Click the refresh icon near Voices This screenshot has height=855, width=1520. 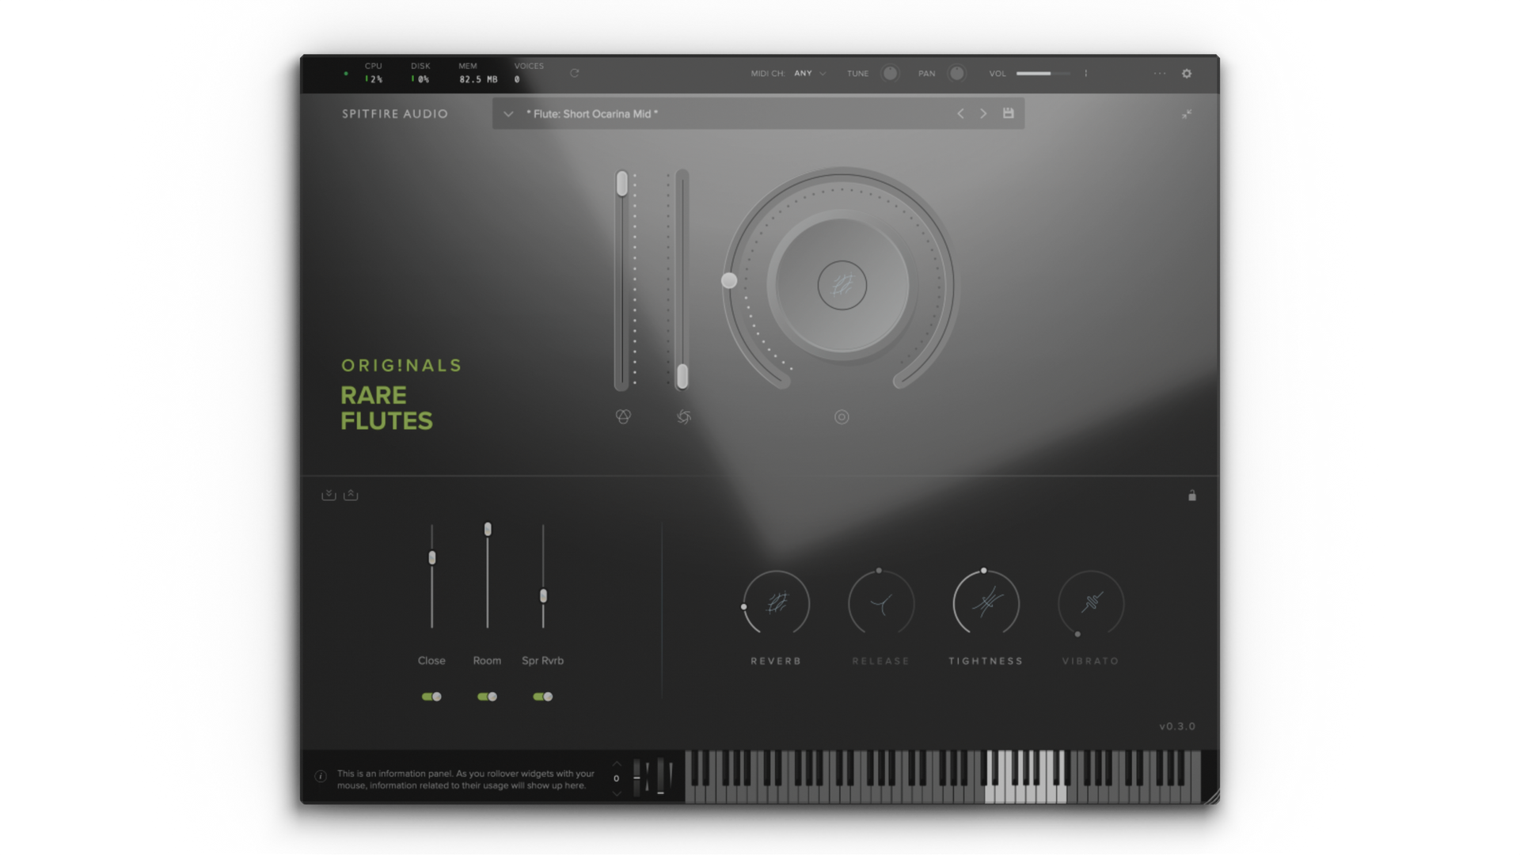click(x=575, y=74)
